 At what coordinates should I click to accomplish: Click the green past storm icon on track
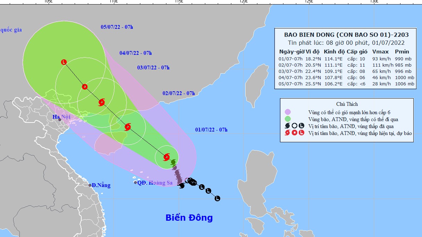click(x=173, y=162)
